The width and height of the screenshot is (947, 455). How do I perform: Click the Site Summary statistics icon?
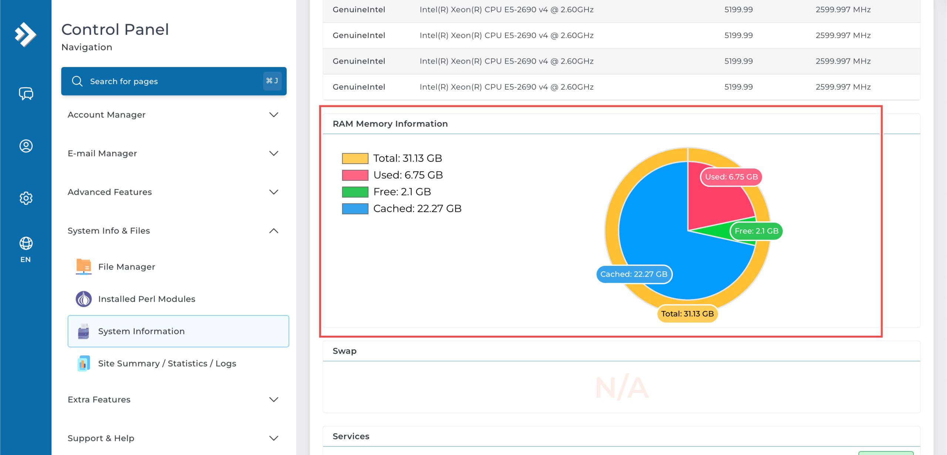(84, 363)
